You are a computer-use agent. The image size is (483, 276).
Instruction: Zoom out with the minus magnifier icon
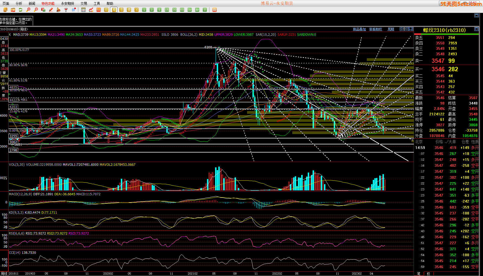click(x=36, y=10)
